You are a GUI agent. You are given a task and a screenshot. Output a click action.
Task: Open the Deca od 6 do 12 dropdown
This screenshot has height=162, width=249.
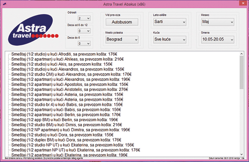pyautogui.click(x=84, y=31)
